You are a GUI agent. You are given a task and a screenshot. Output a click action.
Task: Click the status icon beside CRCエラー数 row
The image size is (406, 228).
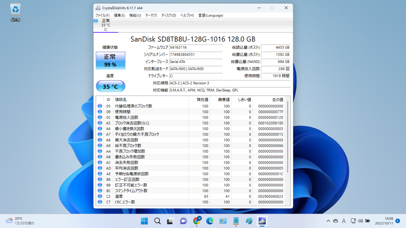coord(100,202)
